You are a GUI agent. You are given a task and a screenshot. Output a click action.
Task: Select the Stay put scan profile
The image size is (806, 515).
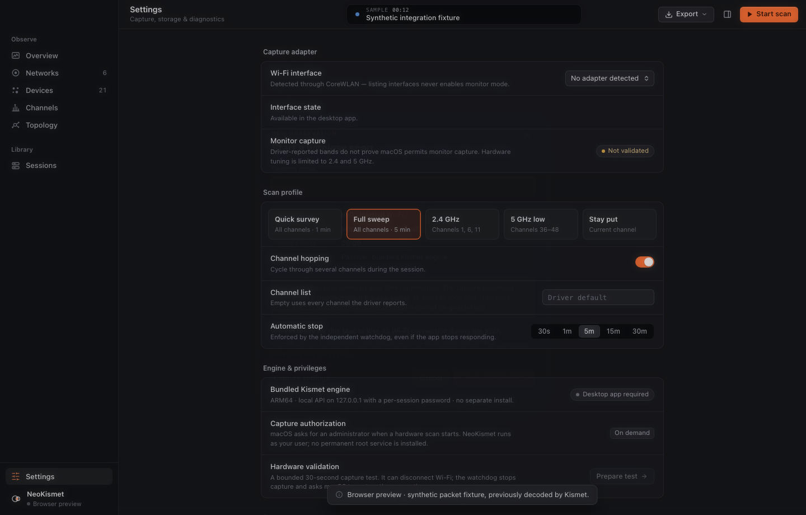click(x=620, y=224)
